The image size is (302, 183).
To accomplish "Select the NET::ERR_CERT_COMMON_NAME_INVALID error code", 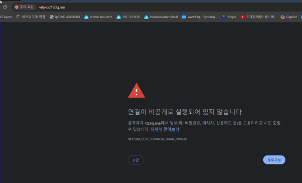I will pyautogui.click(x=158, y=139).
